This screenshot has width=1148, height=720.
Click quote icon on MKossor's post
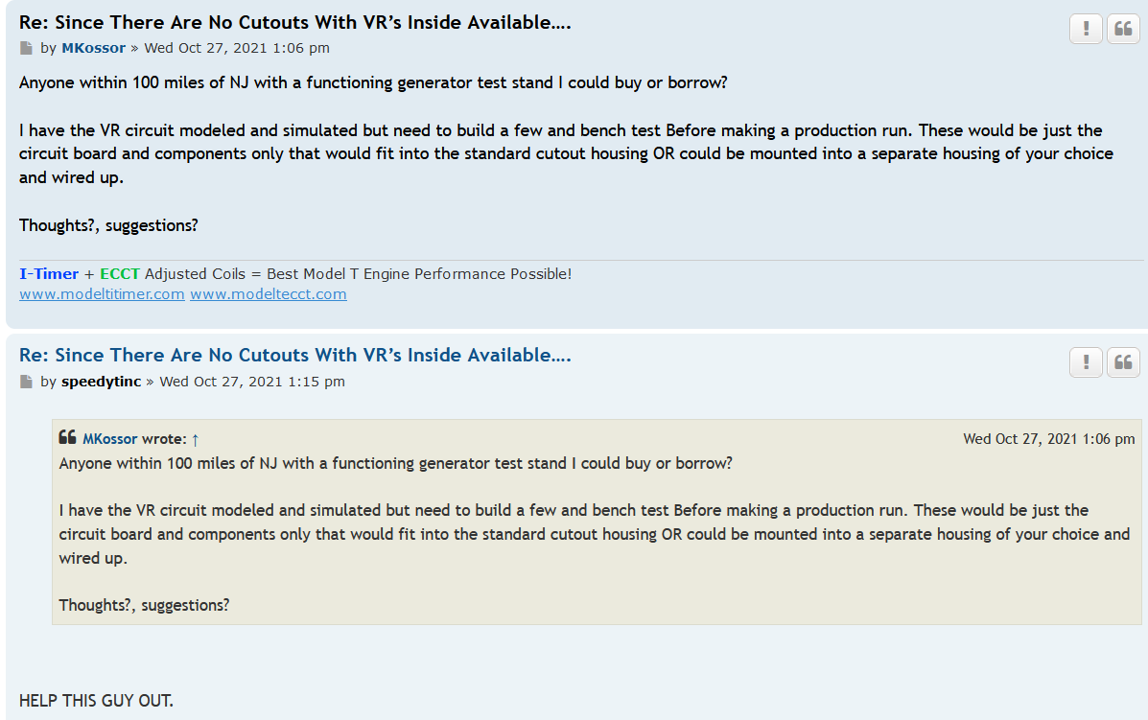(x=1123, y=29)
